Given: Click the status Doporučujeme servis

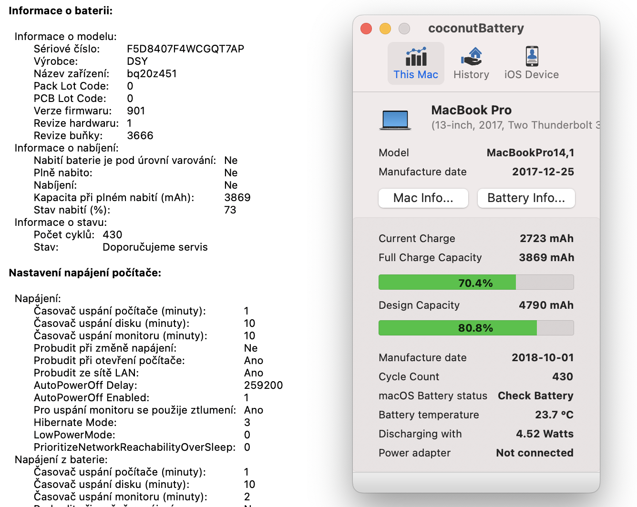Looking at the screenshot, I should point(155,247).
